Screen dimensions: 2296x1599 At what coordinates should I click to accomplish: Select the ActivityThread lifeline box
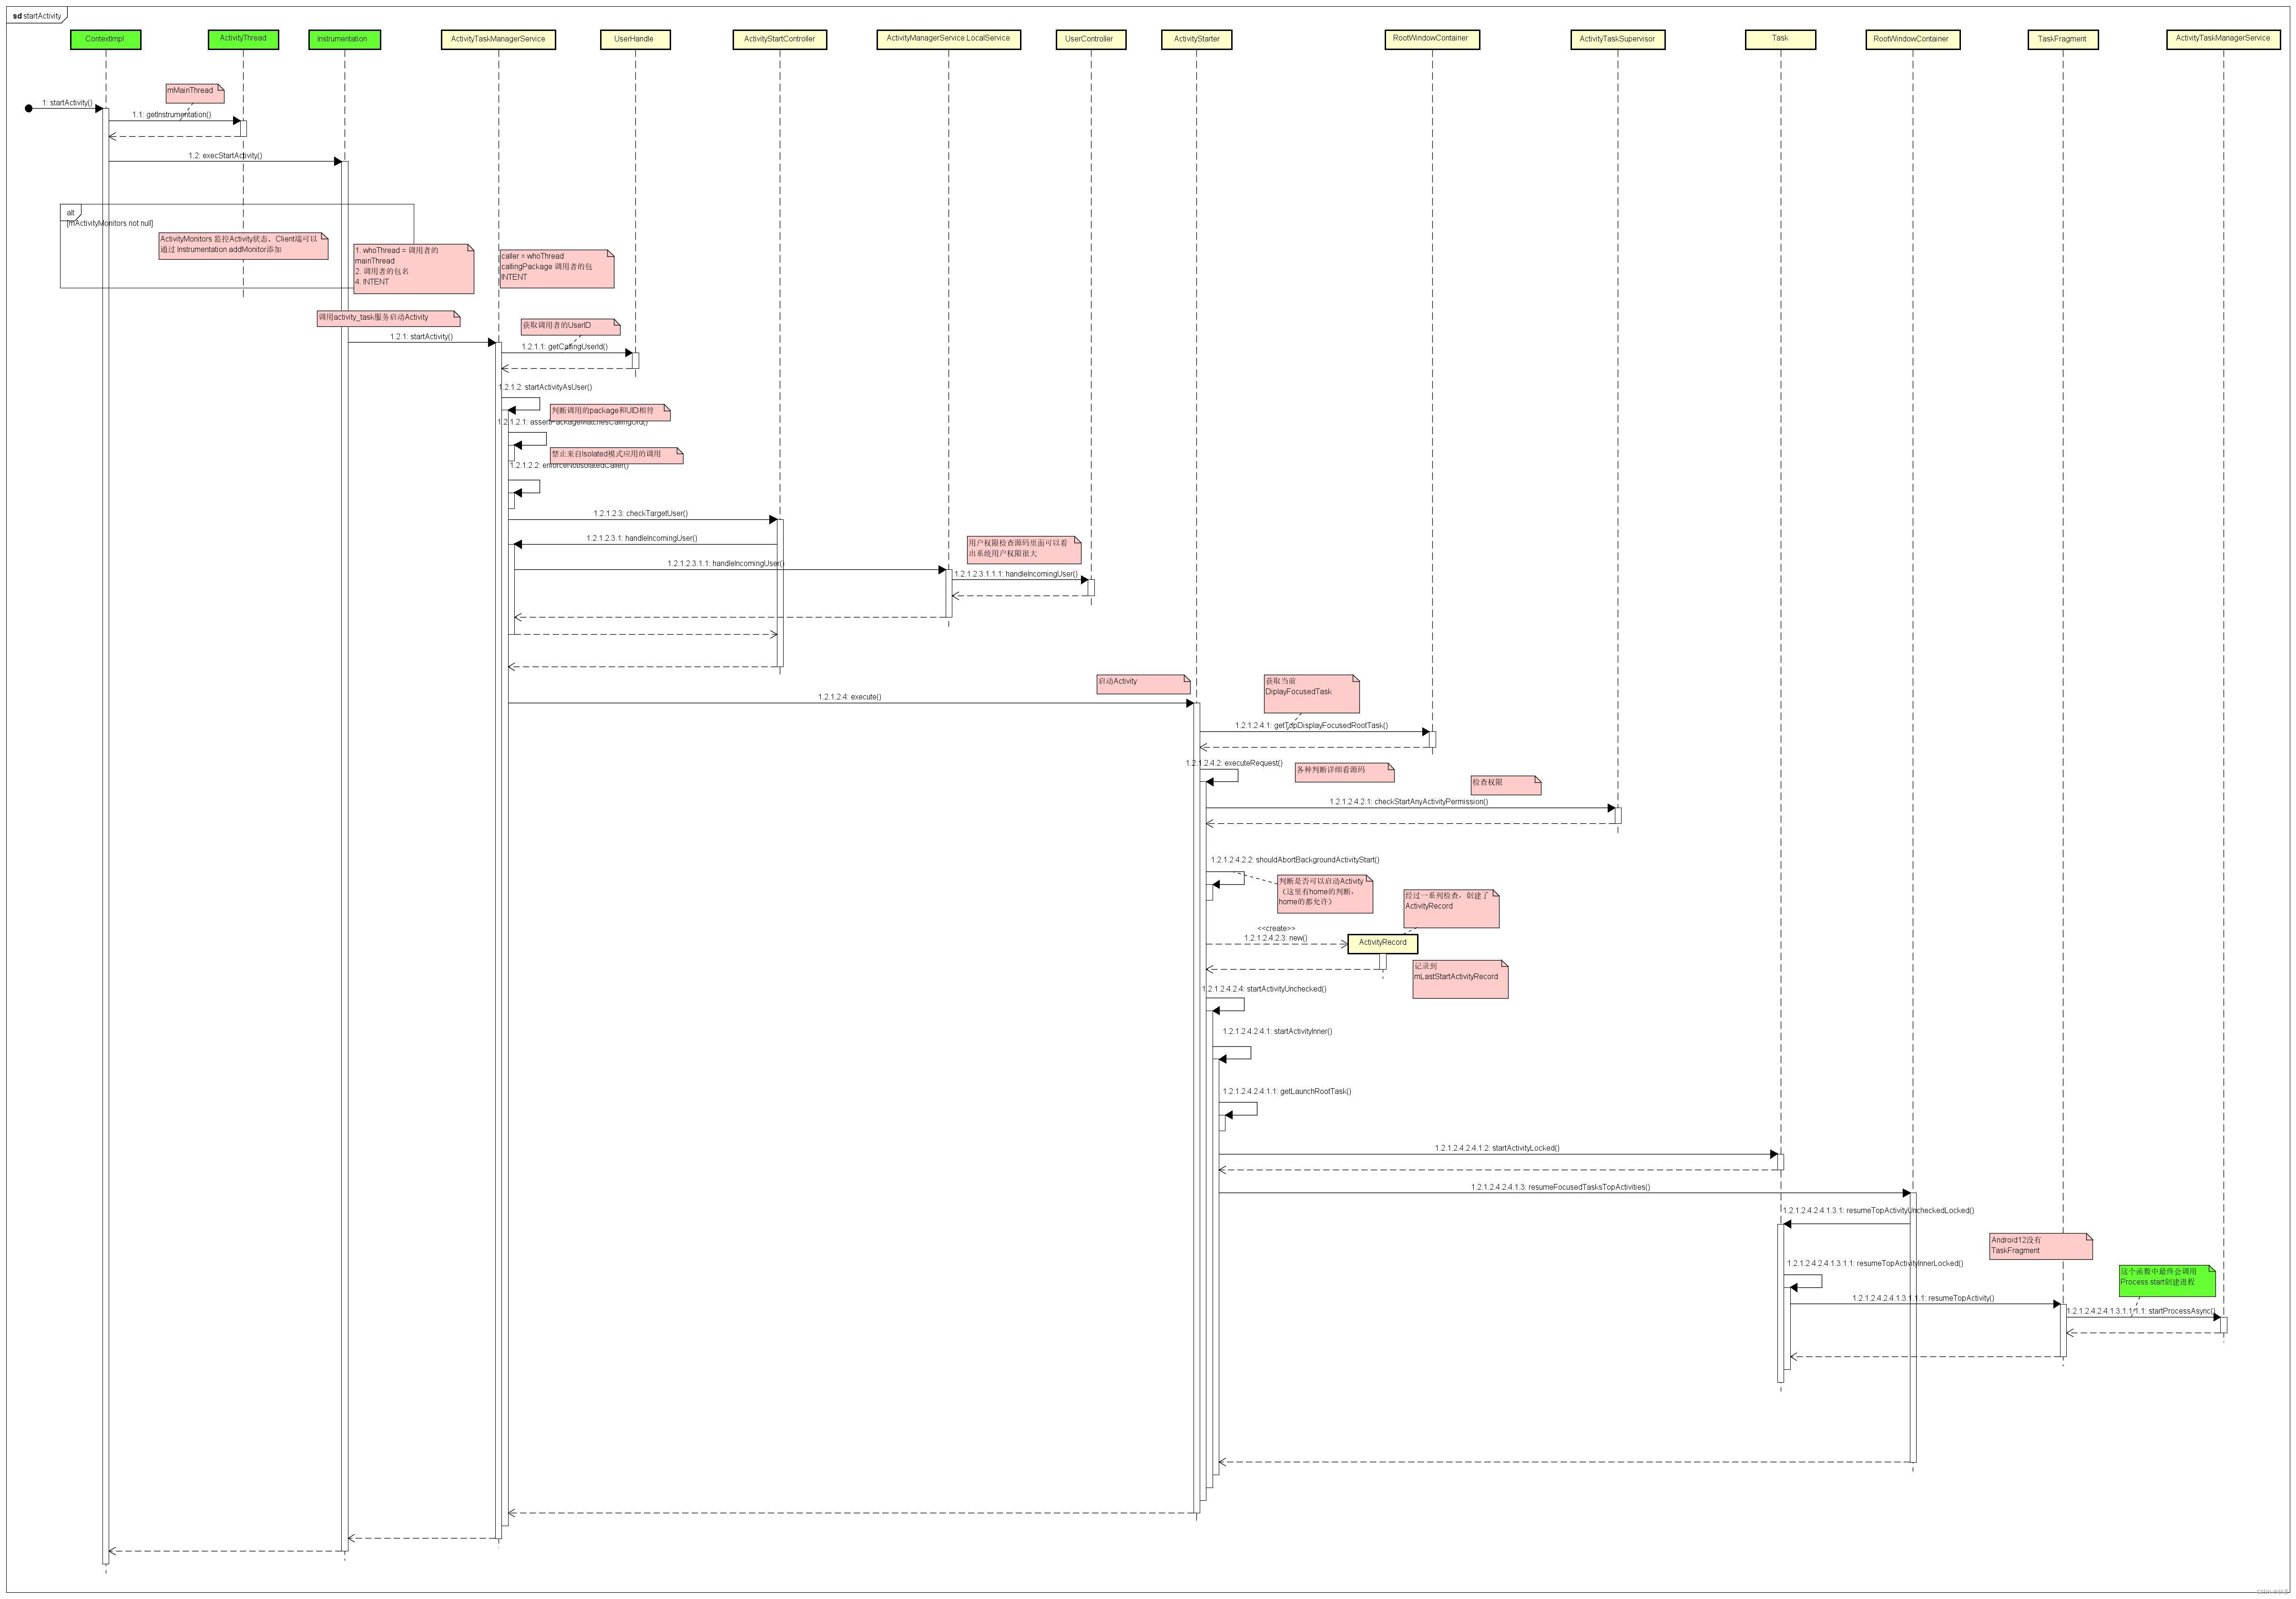243,39
